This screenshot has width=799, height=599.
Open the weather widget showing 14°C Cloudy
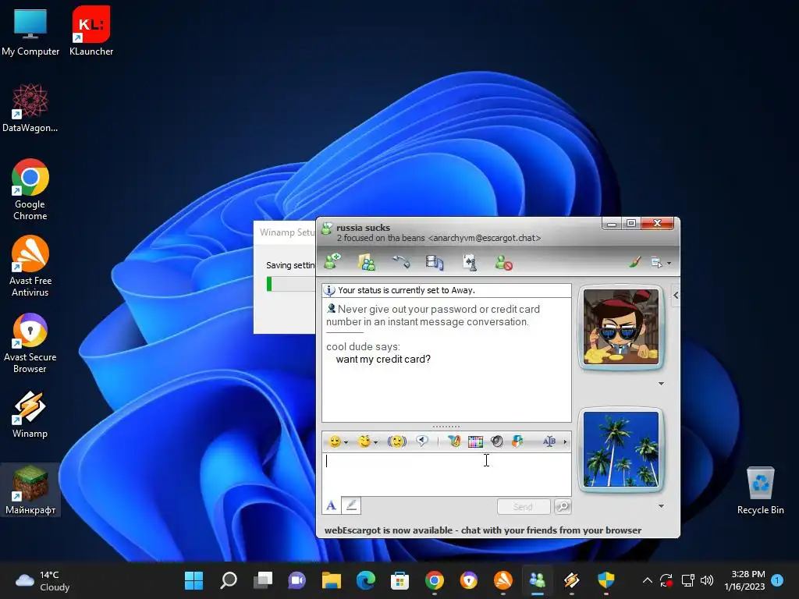point(44,580)
